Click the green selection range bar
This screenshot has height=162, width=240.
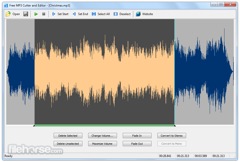point(104,126)
